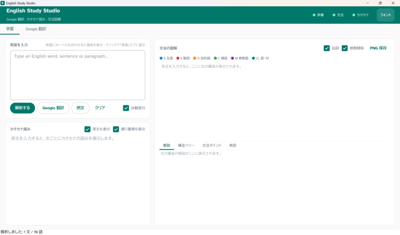Screen dimensions: 400x235
Task: Restore down the application window
Action: 380,3
